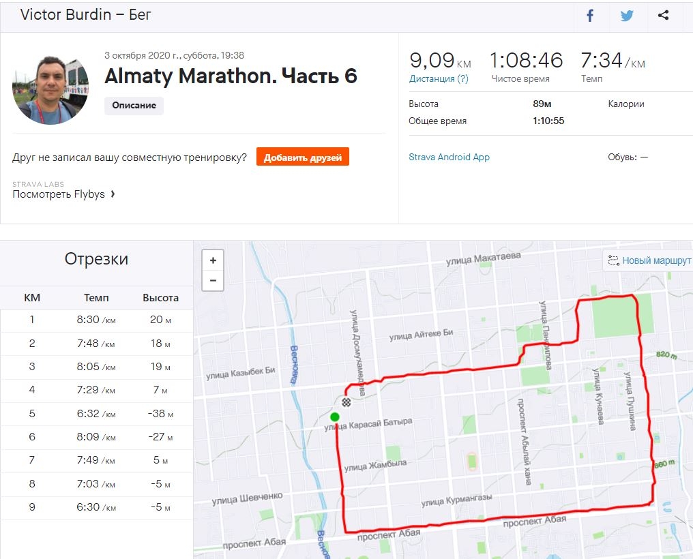Image resolution: width=693 pixels, height=559 pixels.
Task: Open the Strava Android App link
Action: coord(449,157)
